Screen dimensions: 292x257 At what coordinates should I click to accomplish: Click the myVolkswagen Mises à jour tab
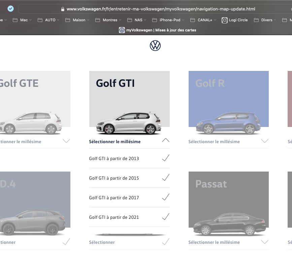(x=158, y=30)
